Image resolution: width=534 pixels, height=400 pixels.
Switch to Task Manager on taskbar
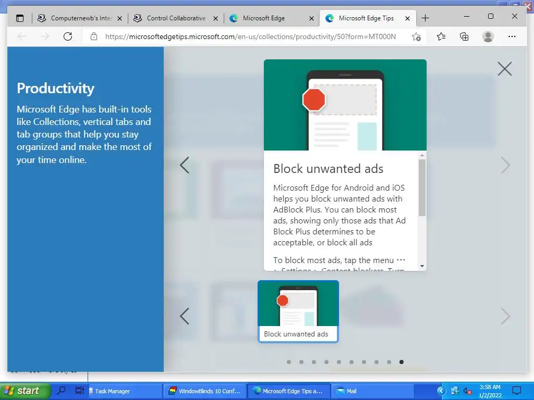124,391
